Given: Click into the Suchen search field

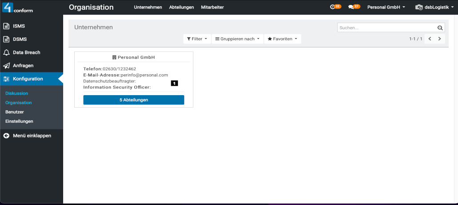Looking at the screenshot, I should click(x=386, y=28).
